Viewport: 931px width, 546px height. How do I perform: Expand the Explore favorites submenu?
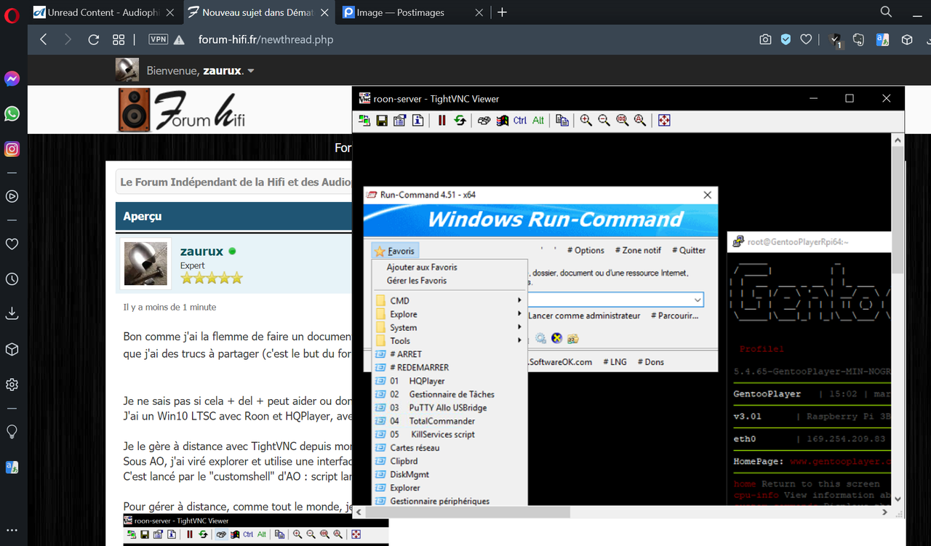(x=449, y=314)
